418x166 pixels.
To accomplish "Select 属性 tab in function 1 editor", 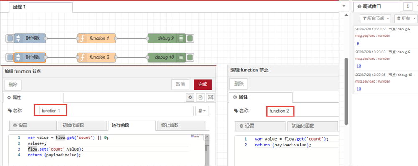I will click(x=33, y=98).
